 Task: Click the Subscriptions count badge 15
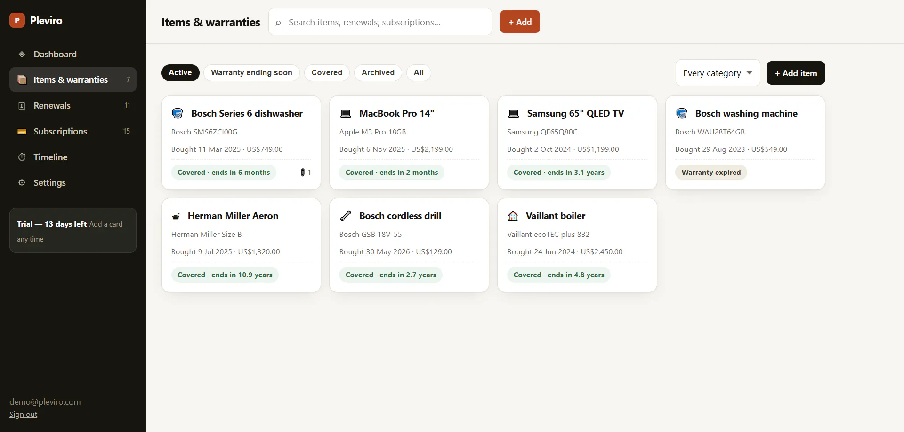click(127, 131)
